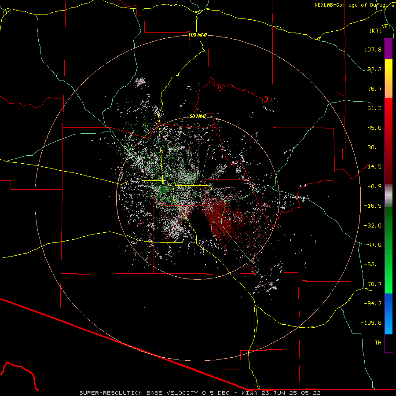Click the Super-Resolution Base Velocity footer caption
The image size is (396, 396).
pyautogui.click(x=200, y=393)
